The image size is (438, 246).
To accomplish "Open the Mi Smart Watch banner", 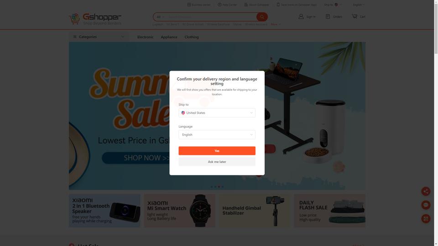I will [x=179, y=210].
